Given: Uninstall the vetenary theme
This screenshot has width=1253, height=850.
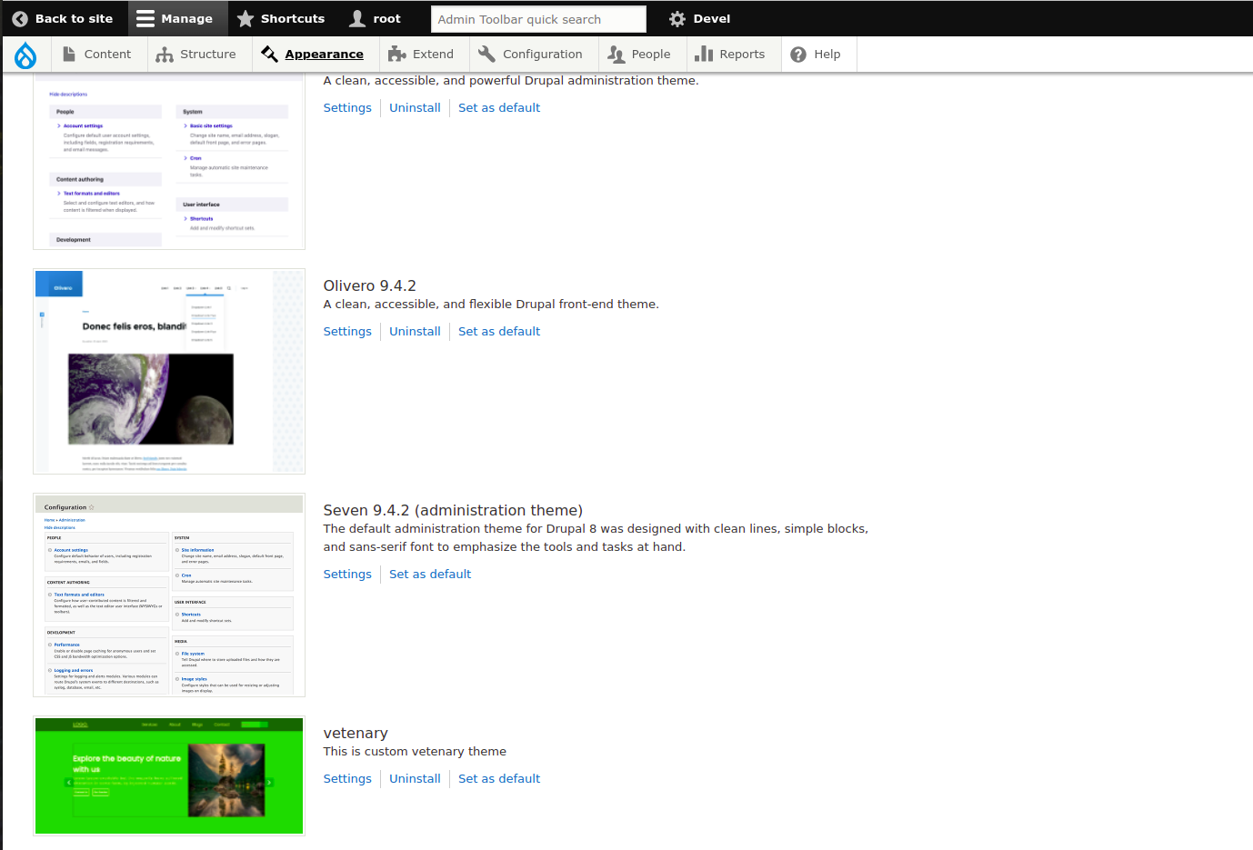Looking at the screenshot, I should point(415,778).
